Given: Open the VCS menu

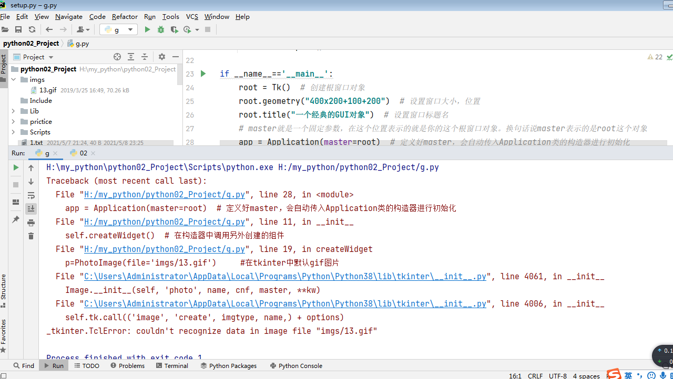Looking at the screenshot, I should click(x=192, y=17).
